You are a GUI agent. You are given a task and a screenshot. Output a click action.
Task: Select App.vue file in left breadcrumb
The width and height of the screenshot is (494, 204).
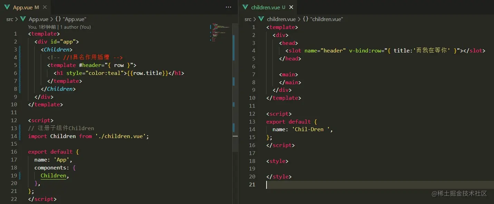coord(38,19)
